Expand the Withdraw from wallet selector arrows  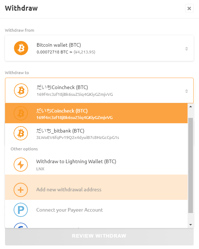(186, 49)
